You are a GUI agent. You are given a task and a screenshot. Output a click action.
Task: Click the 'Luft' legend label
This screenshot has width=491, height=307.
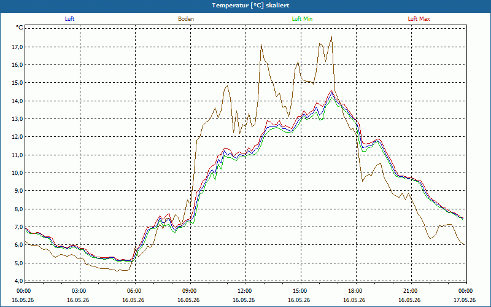69,19
